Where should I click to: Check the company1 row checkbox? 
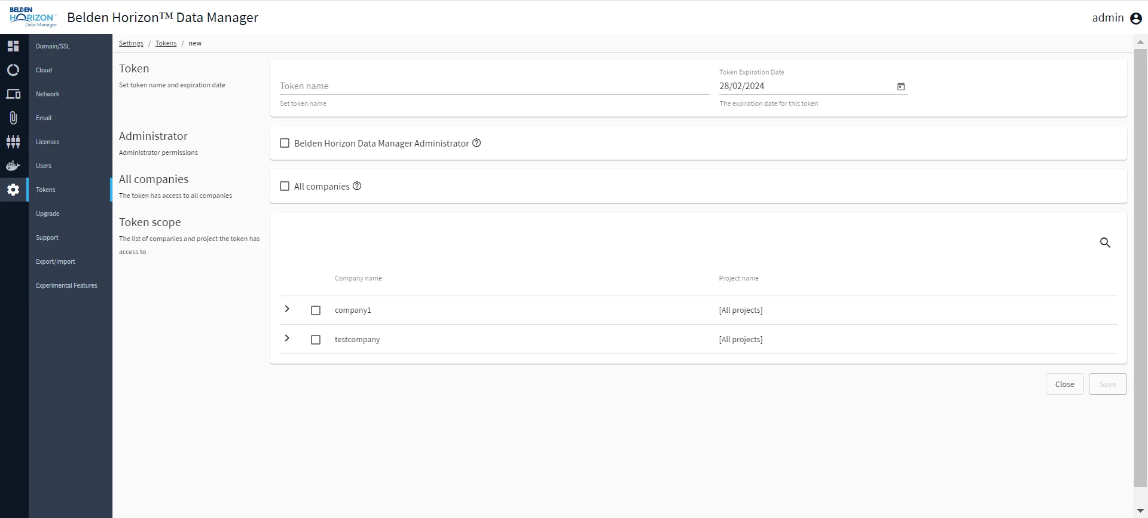pyautogui.click(x=316, y=310)
